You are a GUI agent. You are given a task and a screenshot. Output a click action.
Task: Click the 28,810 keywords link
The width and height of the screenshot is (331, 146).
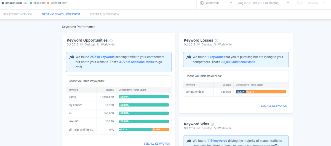(102, 57)
